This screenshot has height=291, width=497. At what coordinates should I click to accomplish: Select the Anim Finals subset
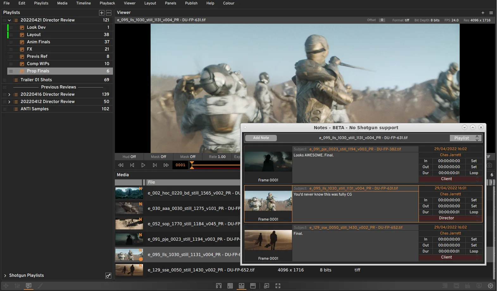pyautogui.click(x=60, y=42)
